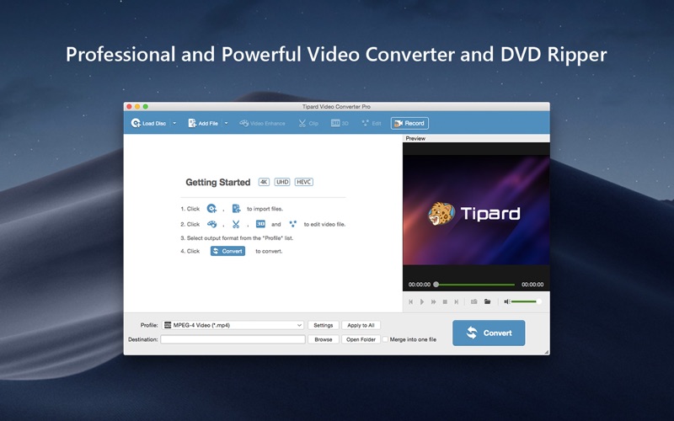Fast forward the preview video
Viewport: 674px width, 421px height.
click(434, 302)
